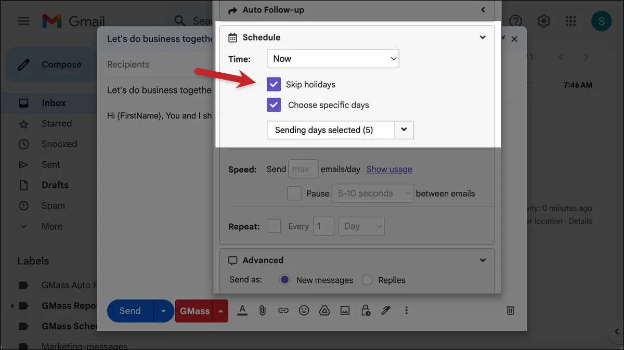
Task: Open the Send options dropdown arrow
Action: [164, 311]
